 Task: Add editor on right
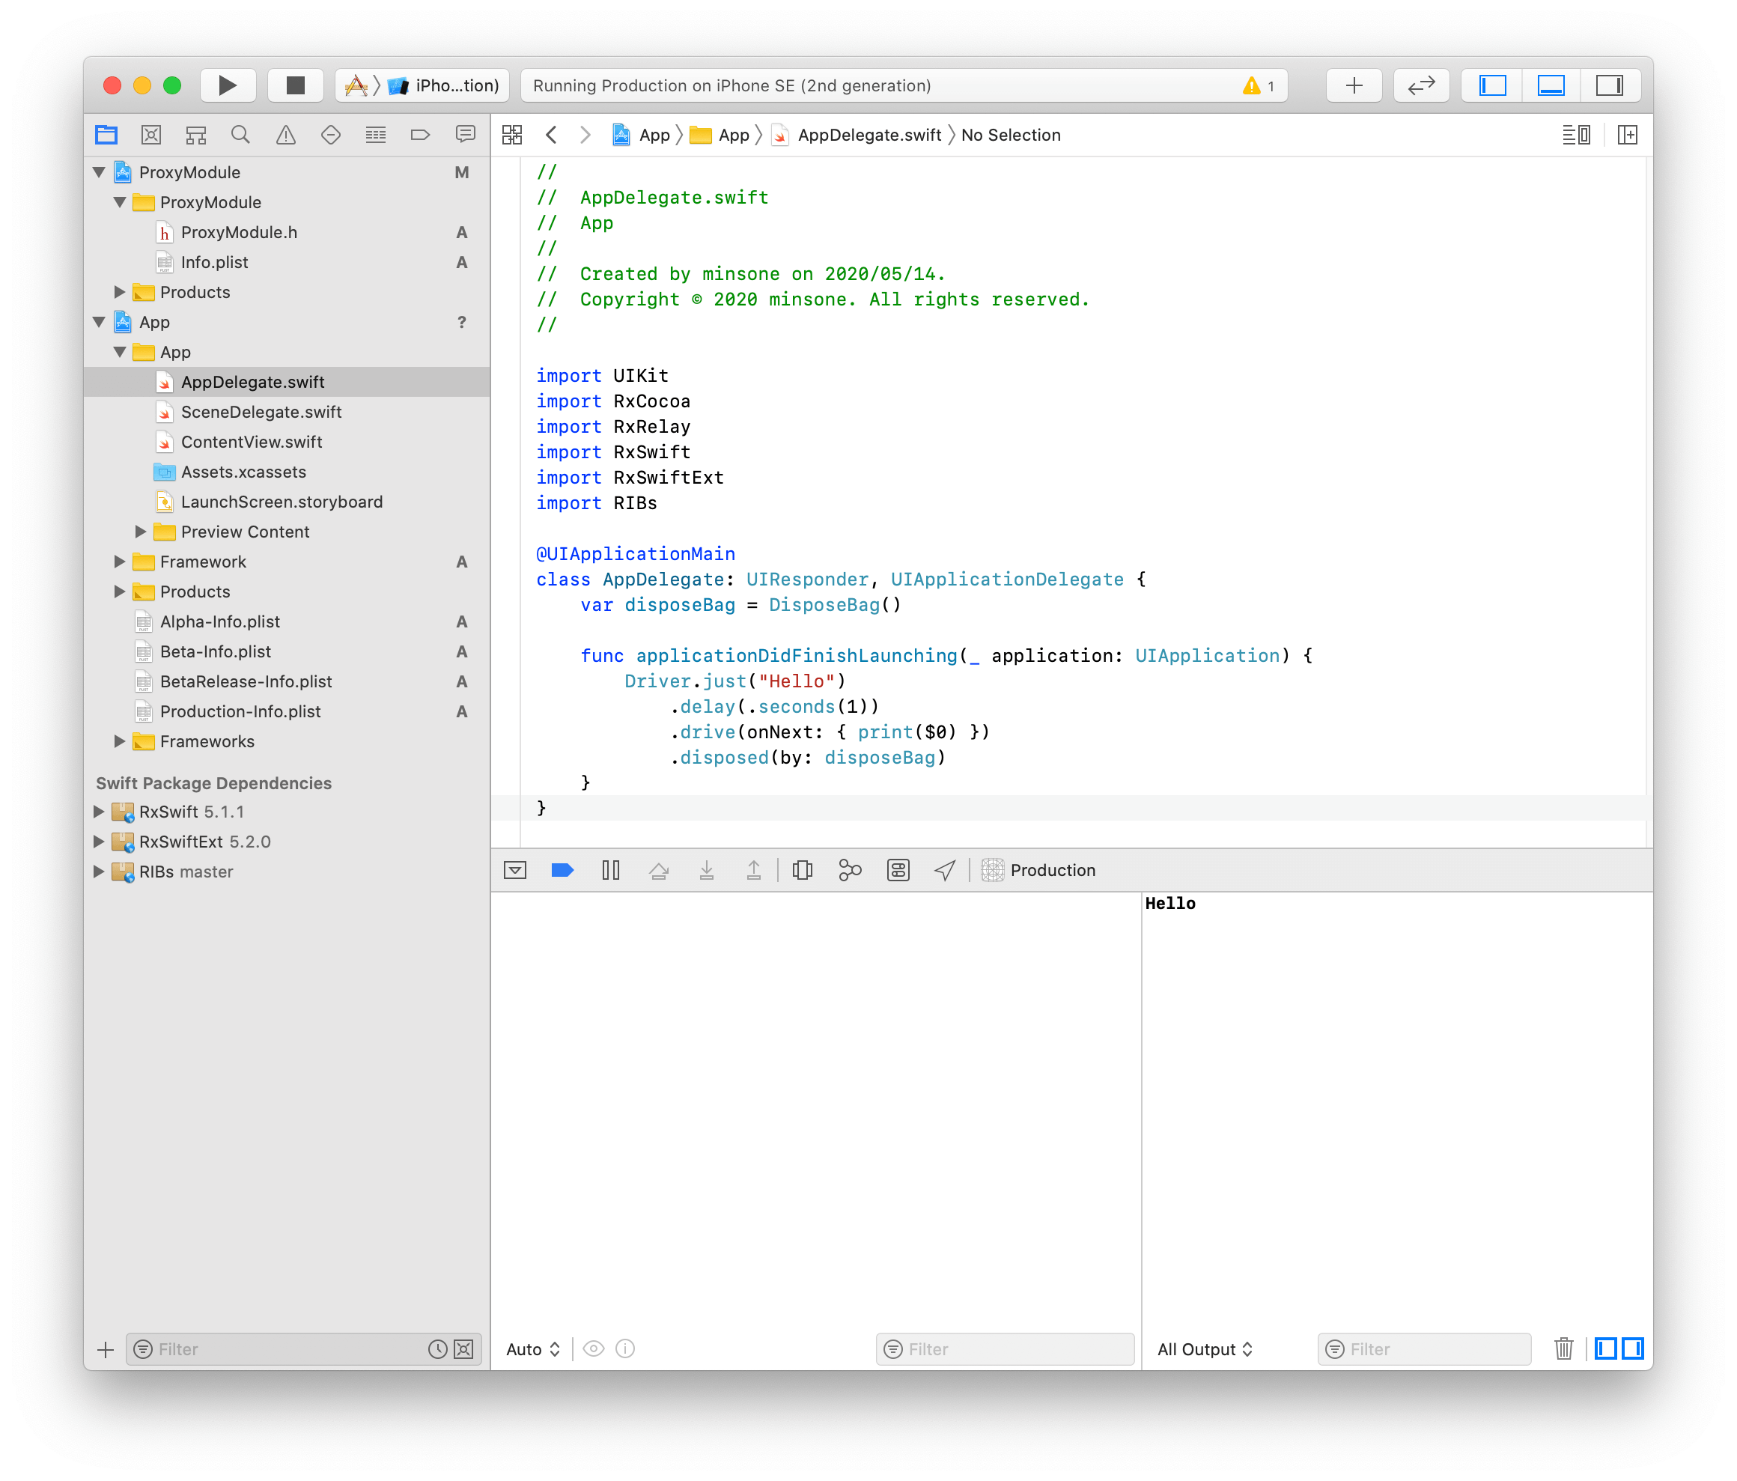(1627, 135)
